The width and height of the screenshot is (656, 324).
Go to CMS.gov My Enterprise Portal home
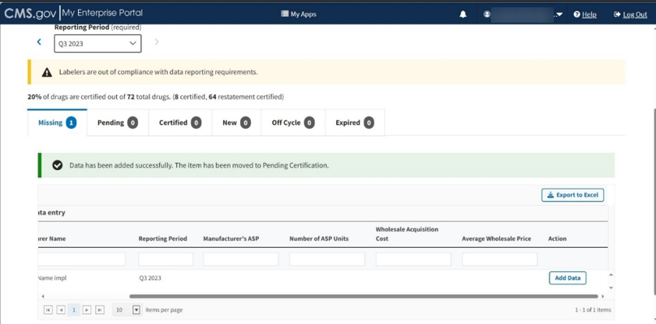(73, 13)
